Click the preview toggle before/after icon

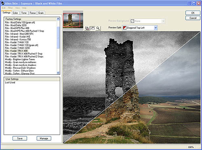87,28
